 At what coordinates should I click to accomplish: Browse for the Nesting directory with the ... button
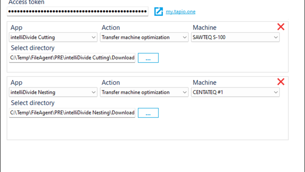tap(148, 113)
